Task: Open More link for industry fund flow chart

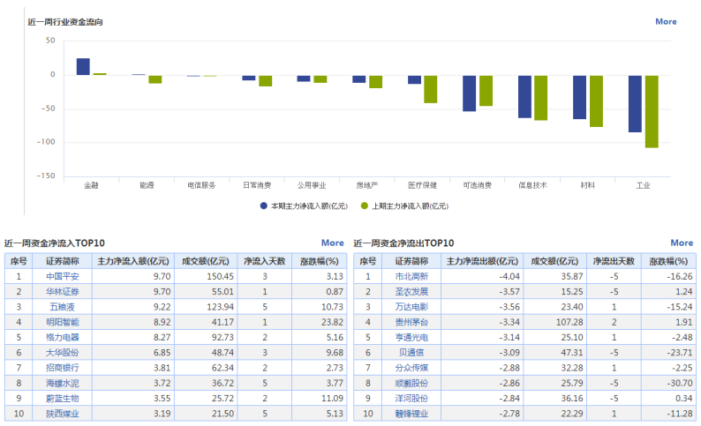Action: (666, 21)
